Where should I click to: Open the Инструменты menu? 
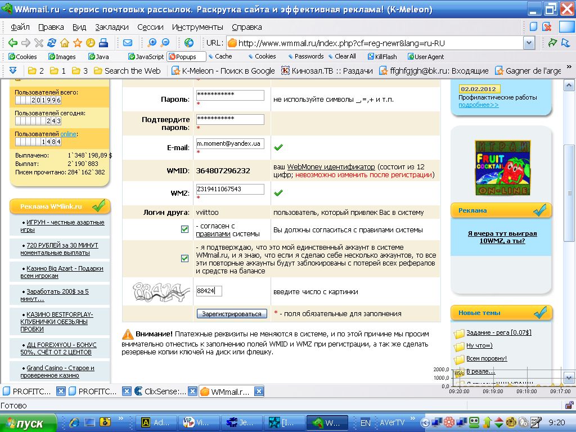pyautogui.click(x=197, y=27)
